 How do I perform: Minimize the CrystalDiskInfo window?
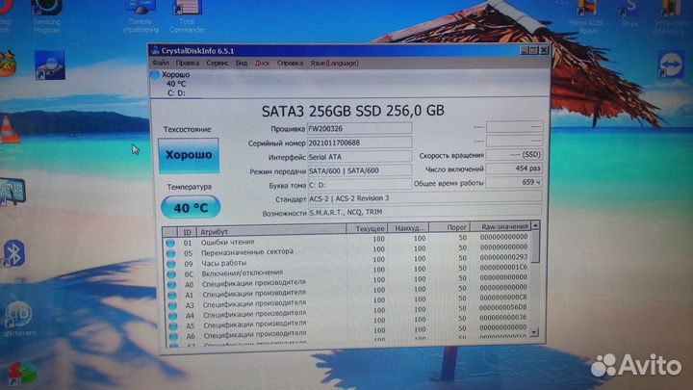(525, 50)
